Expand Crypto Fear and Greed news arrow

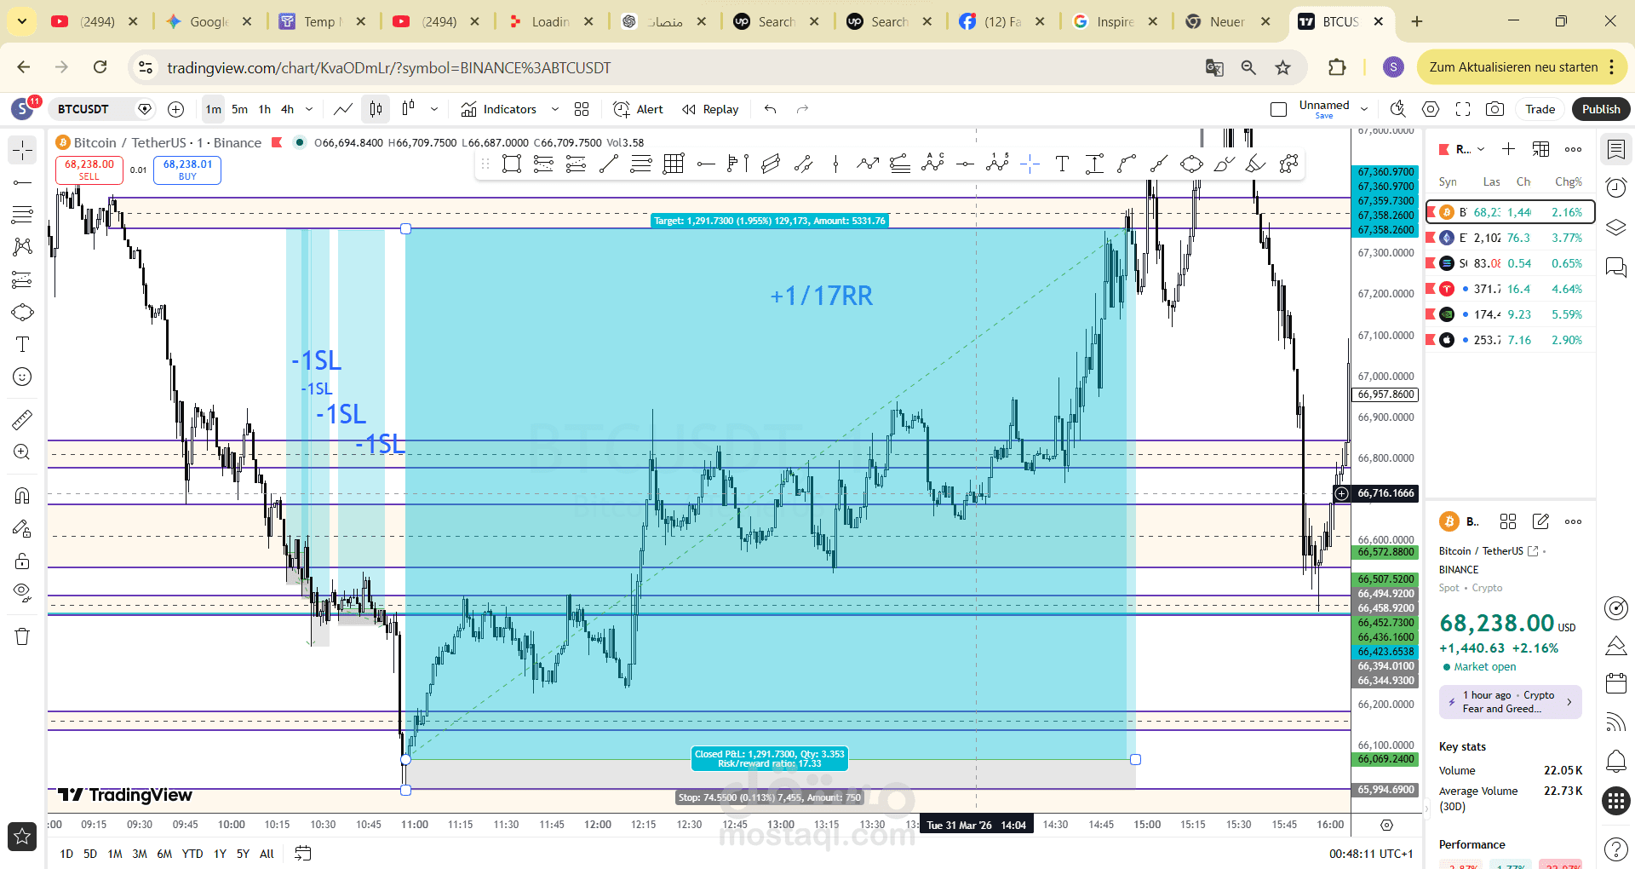tap(1569, 702)
